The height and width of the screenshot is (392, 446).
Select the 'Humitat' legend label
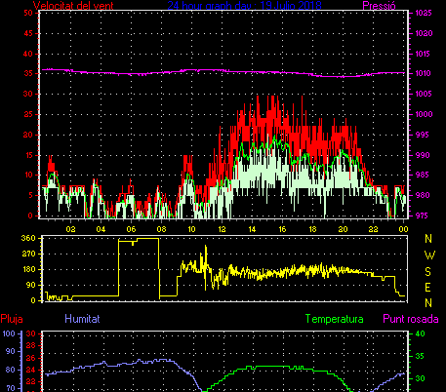click(x=82, y=319)
